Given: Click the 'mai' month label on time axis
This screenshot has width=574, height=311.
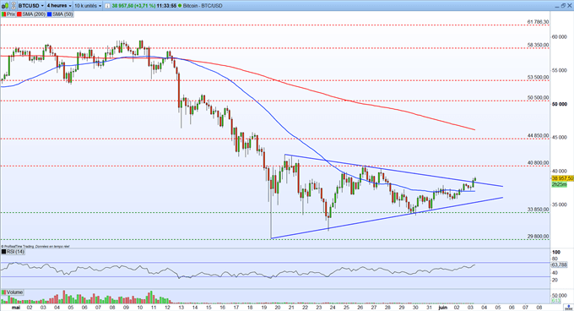Looking at the screenshot, I should coord(16,308).
